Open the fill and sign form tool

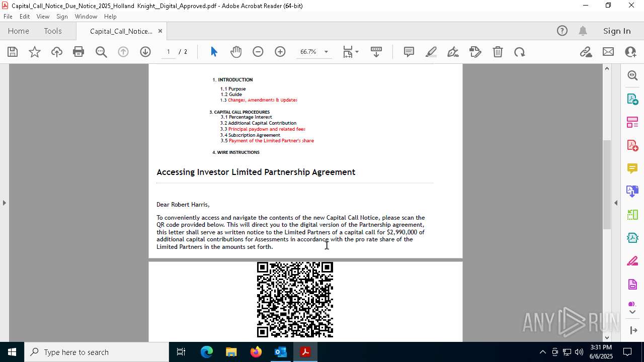click(x=475, y=52)
